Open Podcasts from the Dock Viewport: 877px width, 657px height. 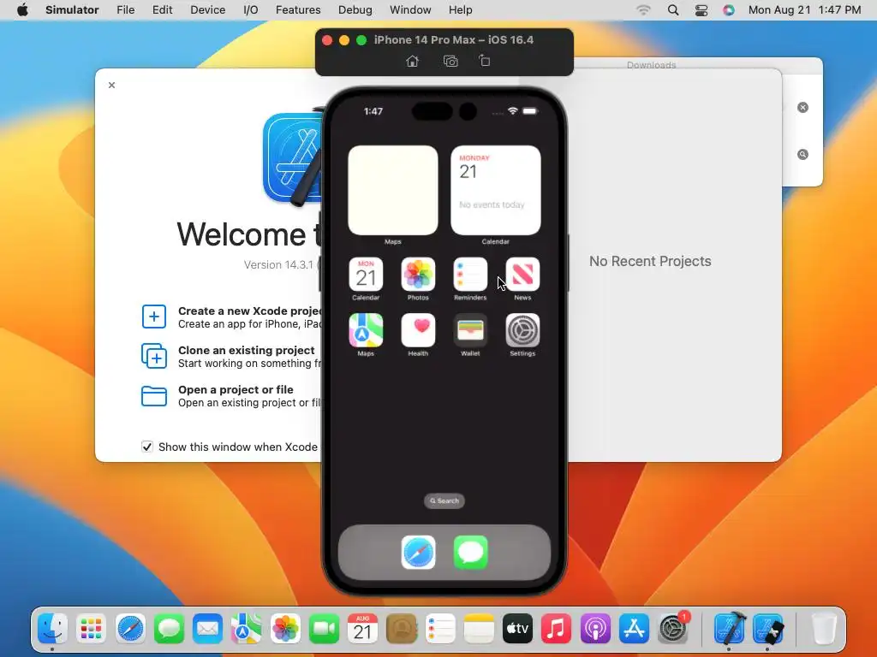595,629
